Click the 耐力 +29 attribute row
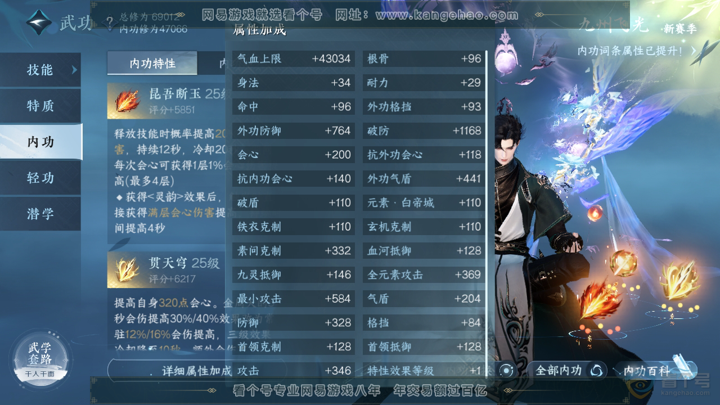Image resolution: width=720 pixels, height=405 pixels. [424, 83]
